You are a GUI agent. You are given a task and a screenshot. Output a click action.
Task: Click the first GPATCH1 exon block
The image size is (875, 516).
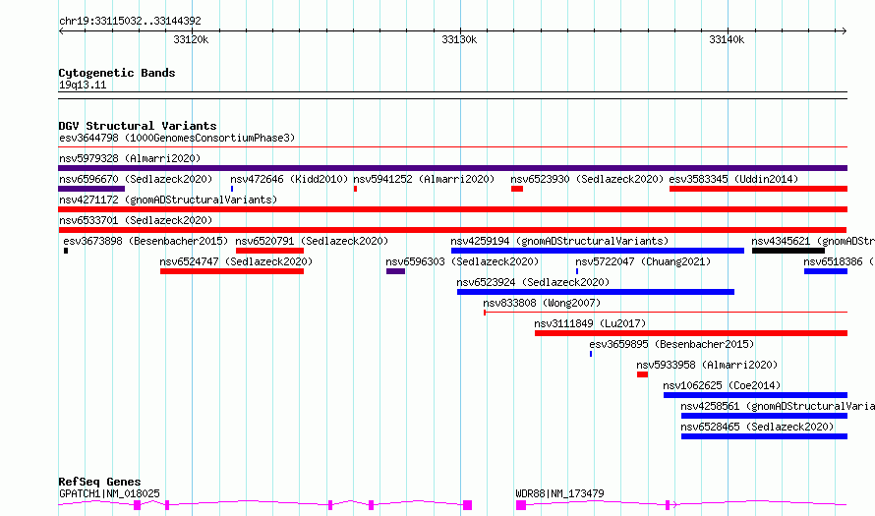(138, 505)
